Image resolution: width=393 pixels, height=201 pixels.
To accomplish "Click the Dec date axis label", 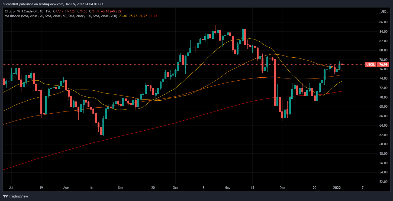I will (x=282, y=187).
